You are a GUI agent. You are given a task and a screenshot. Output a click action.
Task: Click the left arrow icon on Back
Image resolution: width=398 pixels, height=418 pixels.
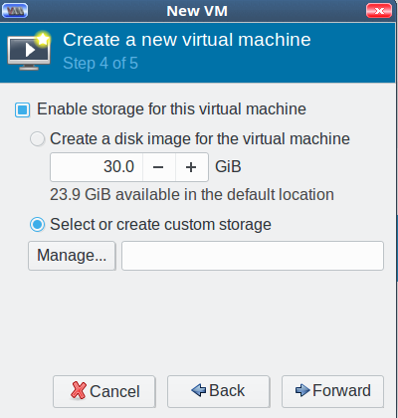tap(198, 390)
